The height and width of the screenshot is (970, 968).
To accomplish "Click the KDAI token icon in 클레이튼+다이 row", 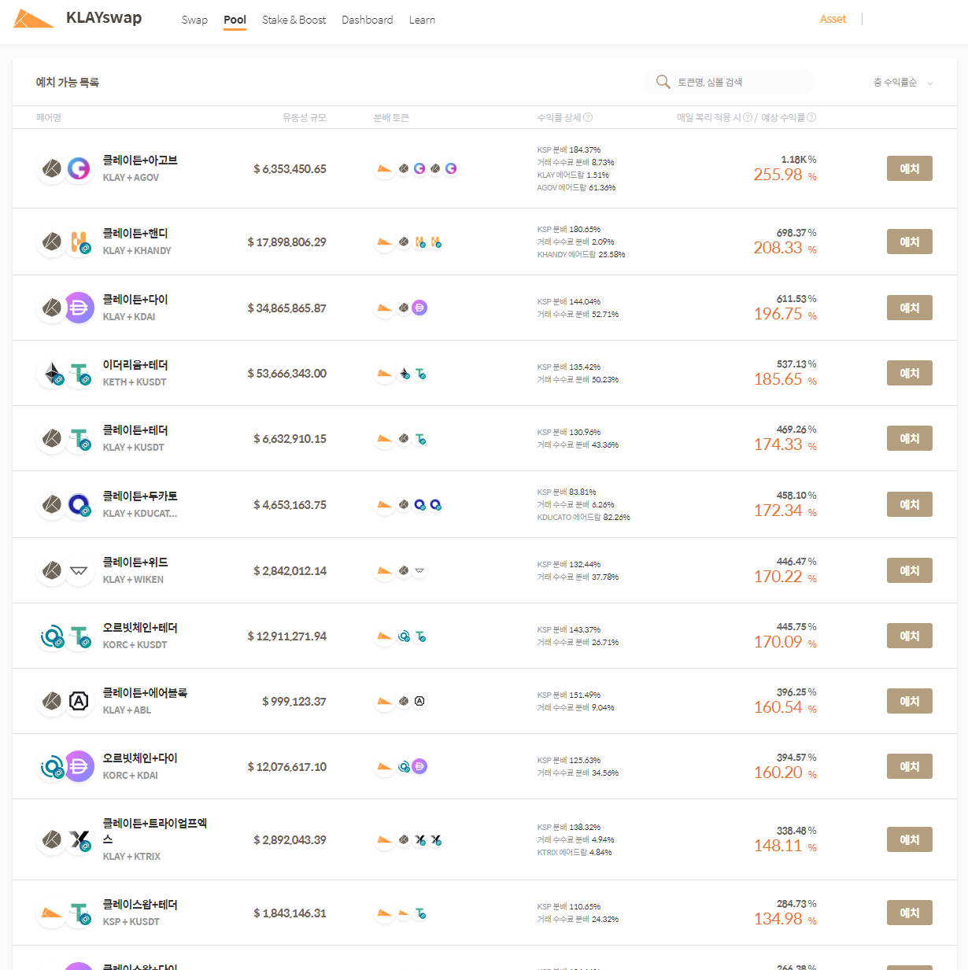I will [x=79, y=307].
